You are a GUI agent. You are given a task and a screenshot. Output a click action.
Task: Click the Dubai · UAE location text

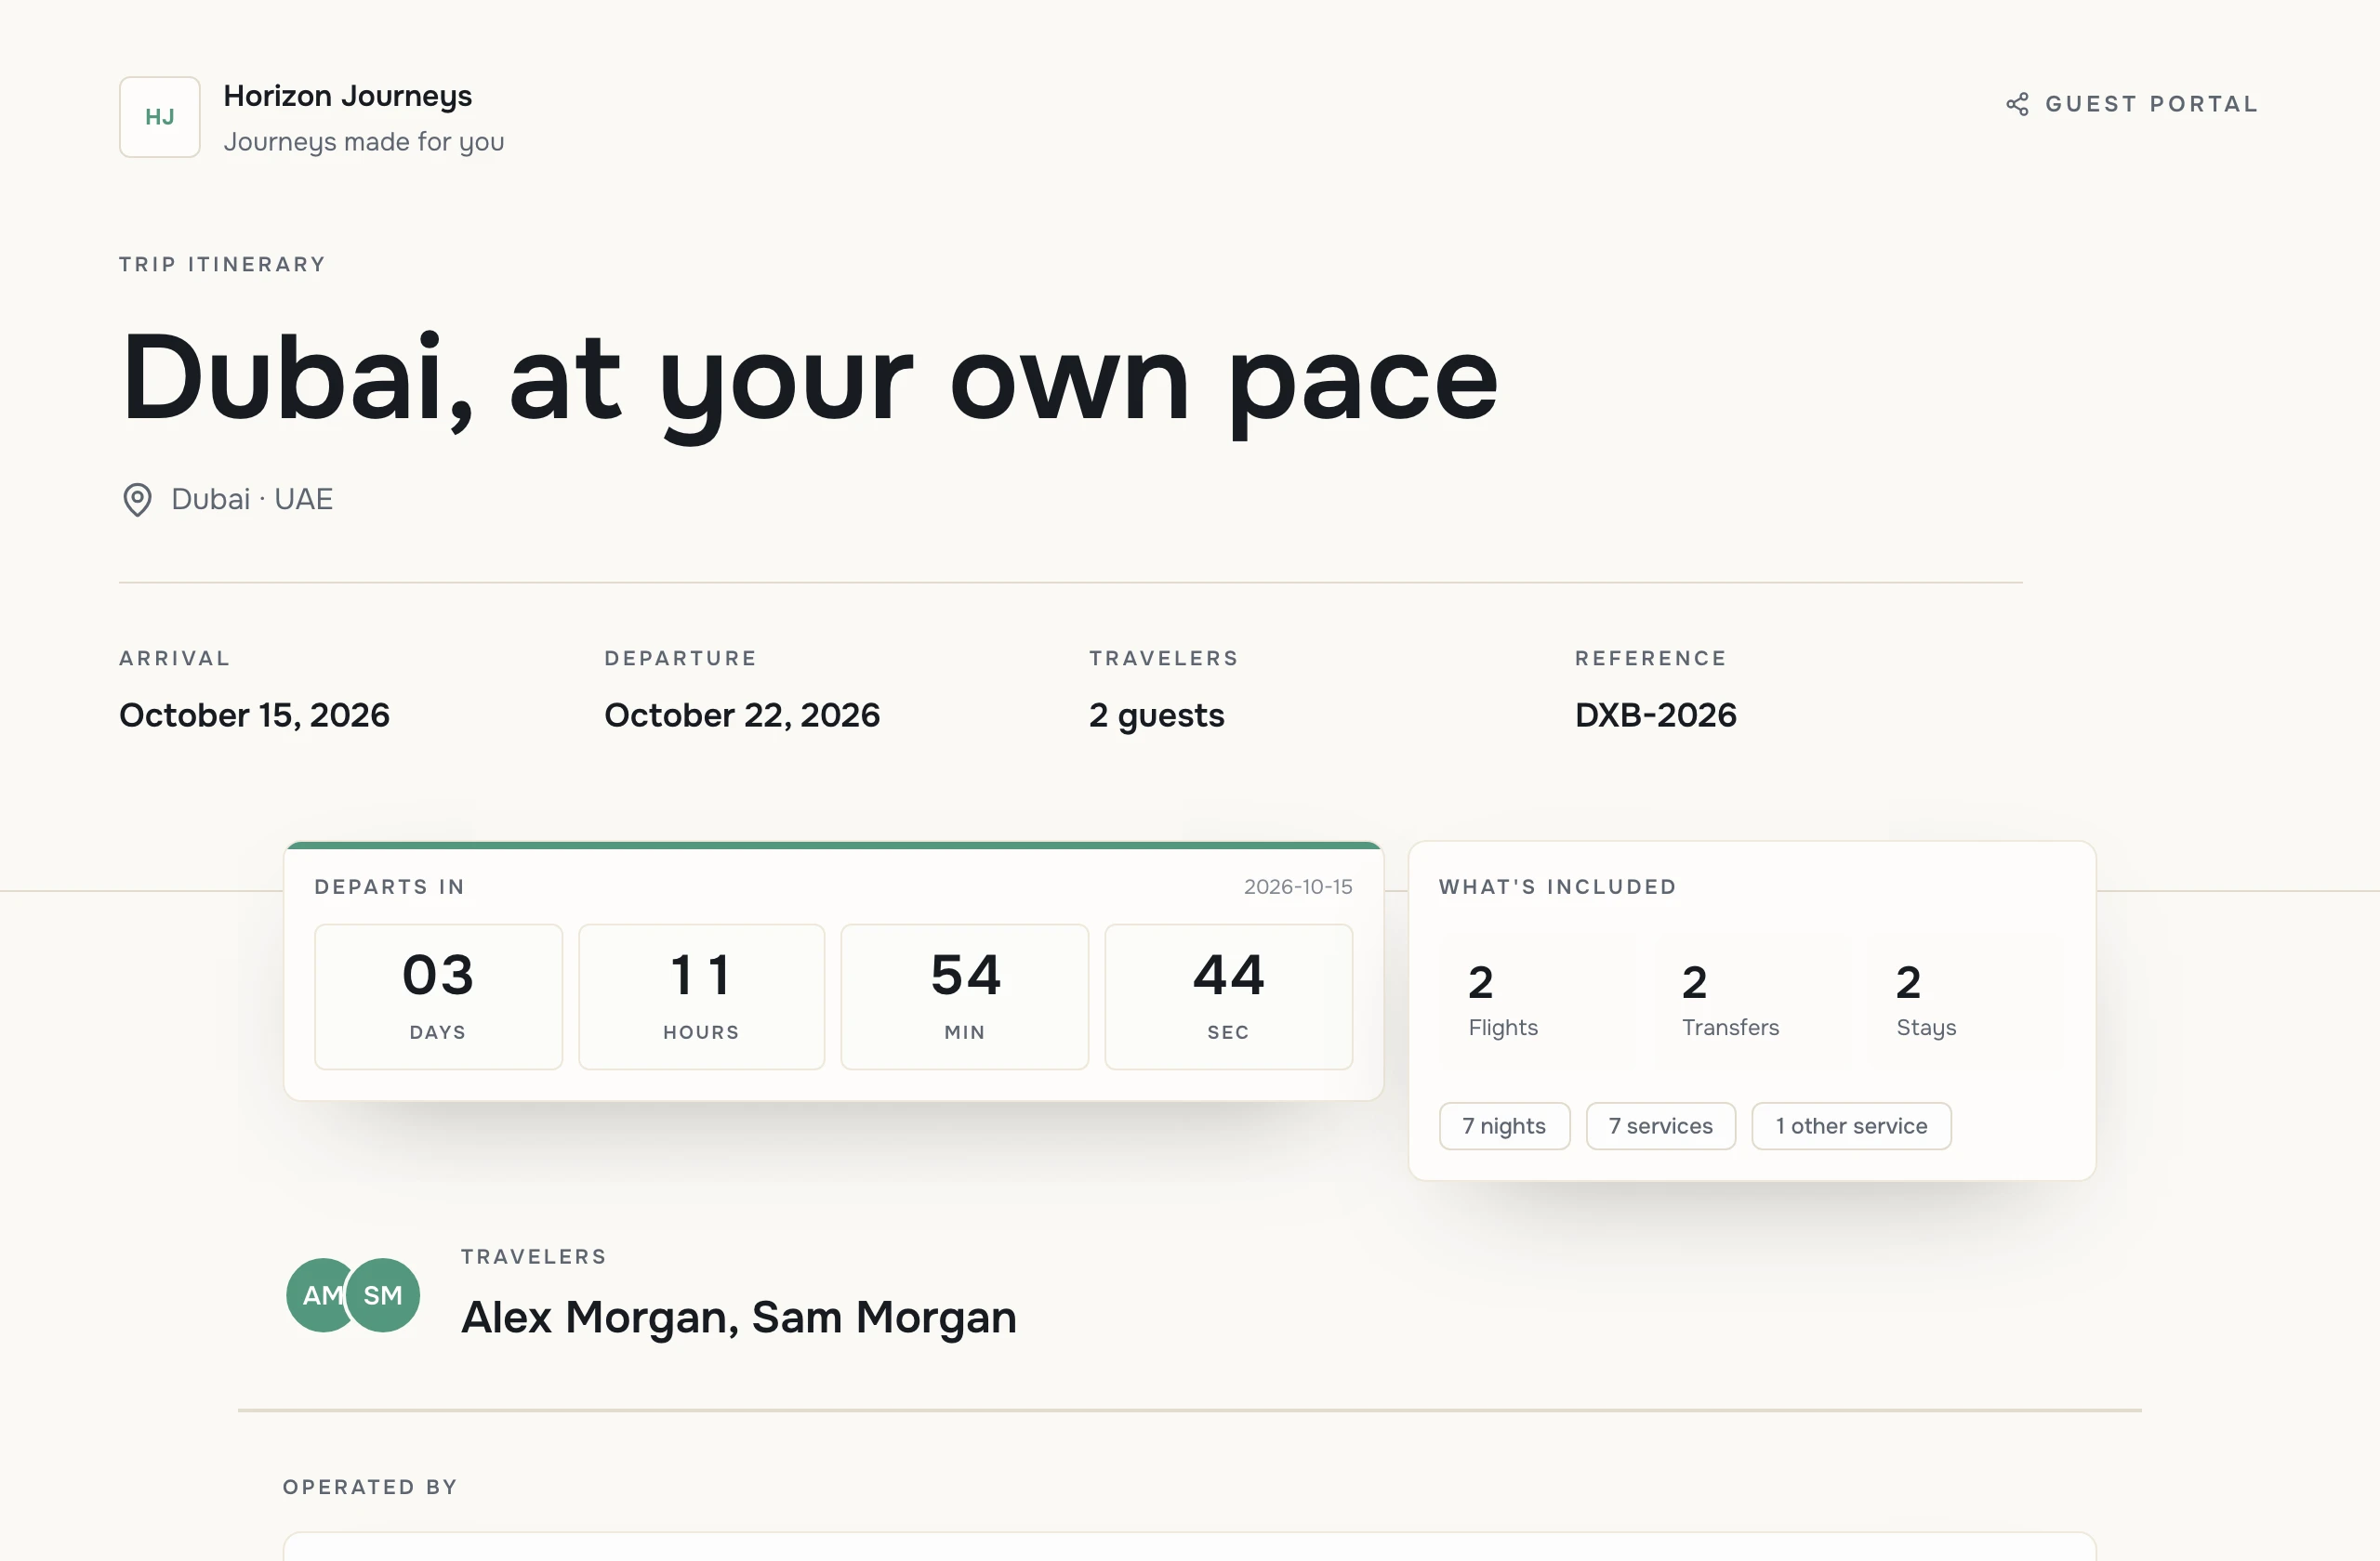coord(252,499)
